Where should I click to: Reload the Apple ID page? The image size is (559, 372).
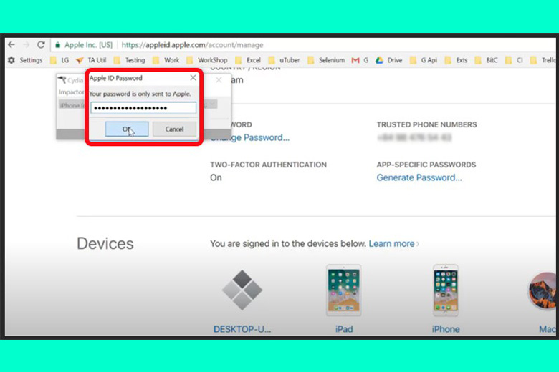41,45
